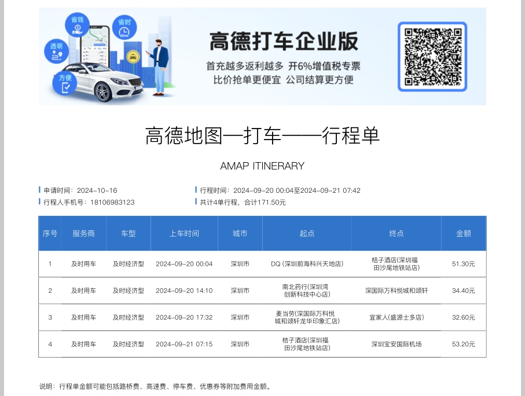Viewport: 525px width, 396px height.
Task: Select the 深圳宝安国际机场 destination cell
Action: coord(396,344)
